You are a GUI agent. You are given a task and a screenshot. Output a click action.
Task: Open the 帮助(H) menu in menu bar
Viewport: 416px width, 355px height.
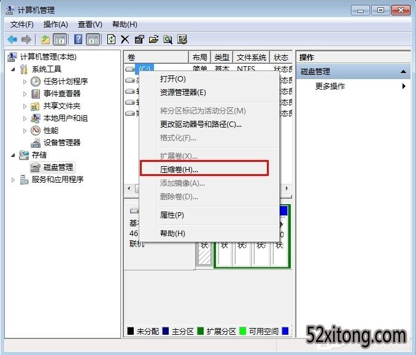coord(125,25)
